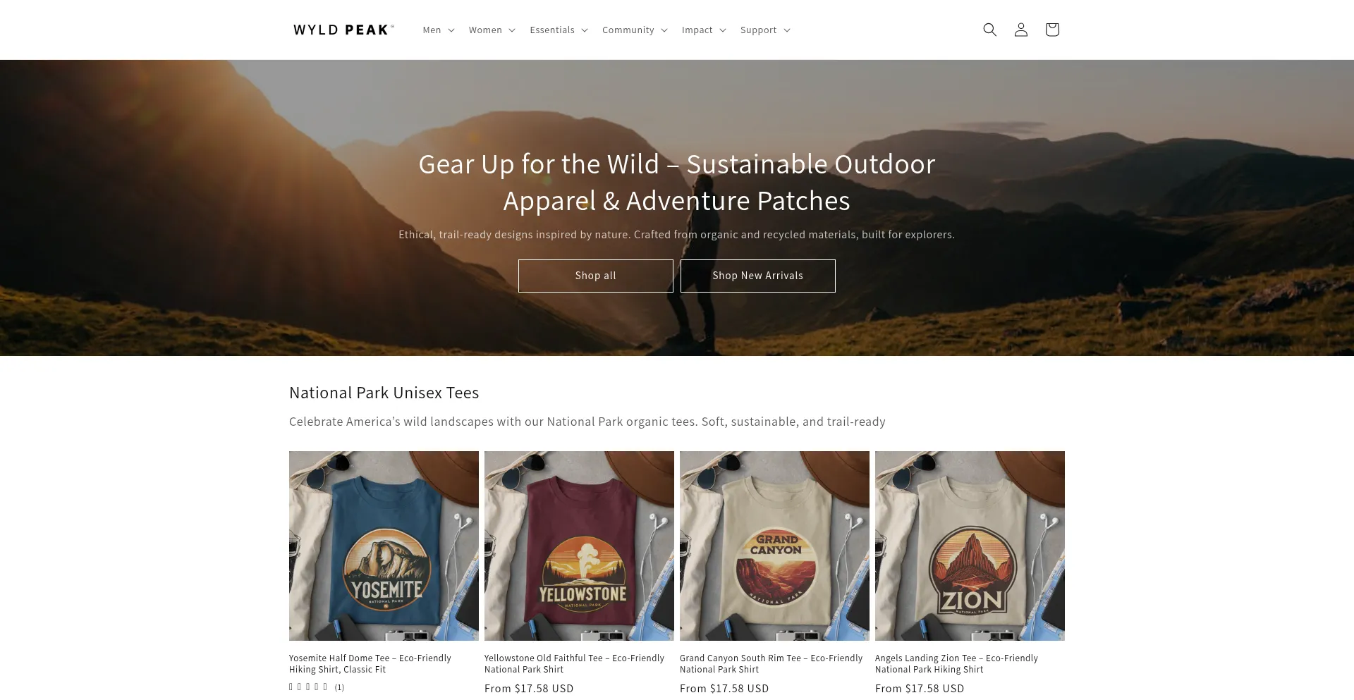Click the Wyld Peak logo
This screenshot has width=1354, height=700.
[343, 30]
